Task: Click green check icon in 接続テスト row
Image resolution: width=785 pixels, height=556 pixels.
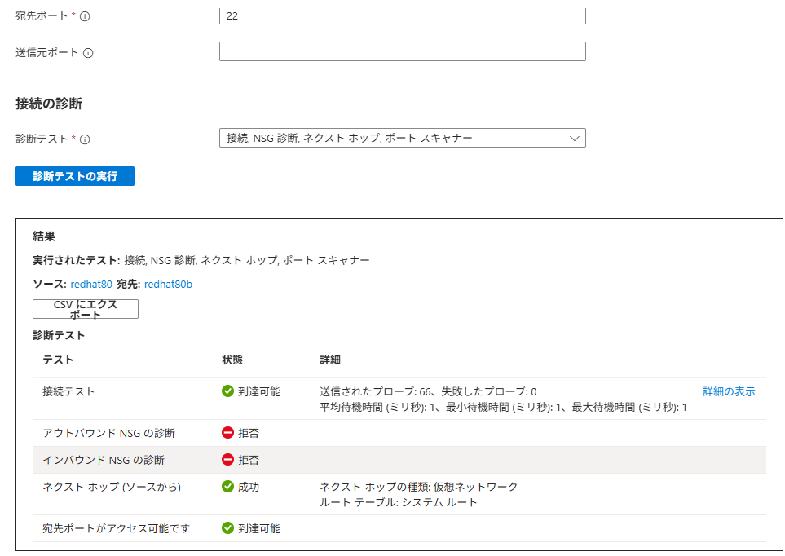Action: (x=227, y=391)
